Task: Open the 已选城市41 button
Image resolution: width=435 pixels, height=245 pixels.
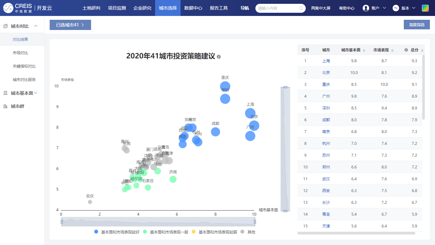Action: pyautogui.click(x=70, y=25)
